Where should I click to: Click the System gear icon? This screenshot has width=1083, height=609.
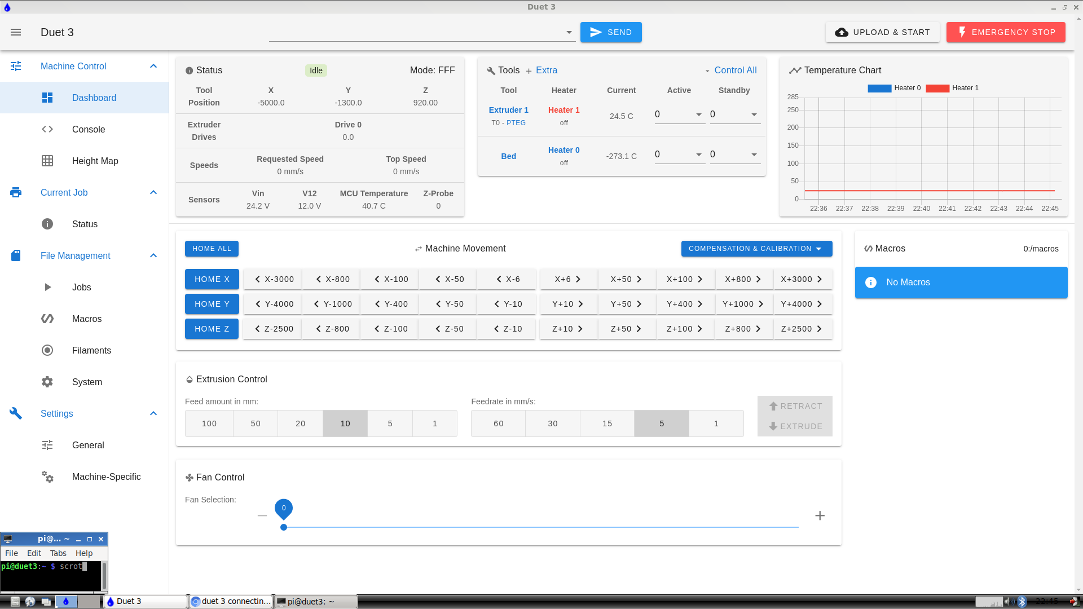(x=47, y=382)
